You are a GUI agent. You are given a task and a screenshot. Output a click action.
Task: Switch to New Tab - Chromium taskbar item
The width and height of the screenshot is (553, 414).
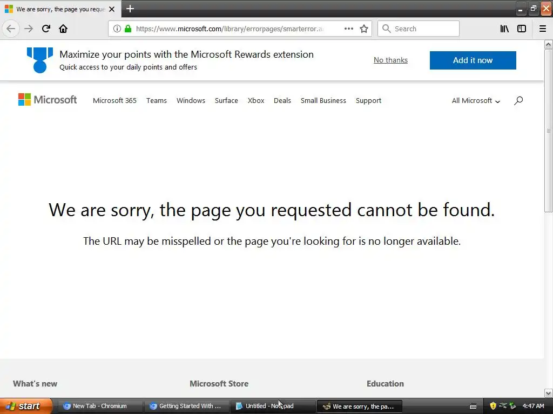(x=100, y=406)
